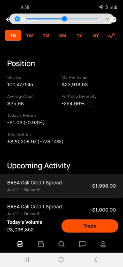
Task: Collapse the overlay with the chevron
Action: [107, 19]
